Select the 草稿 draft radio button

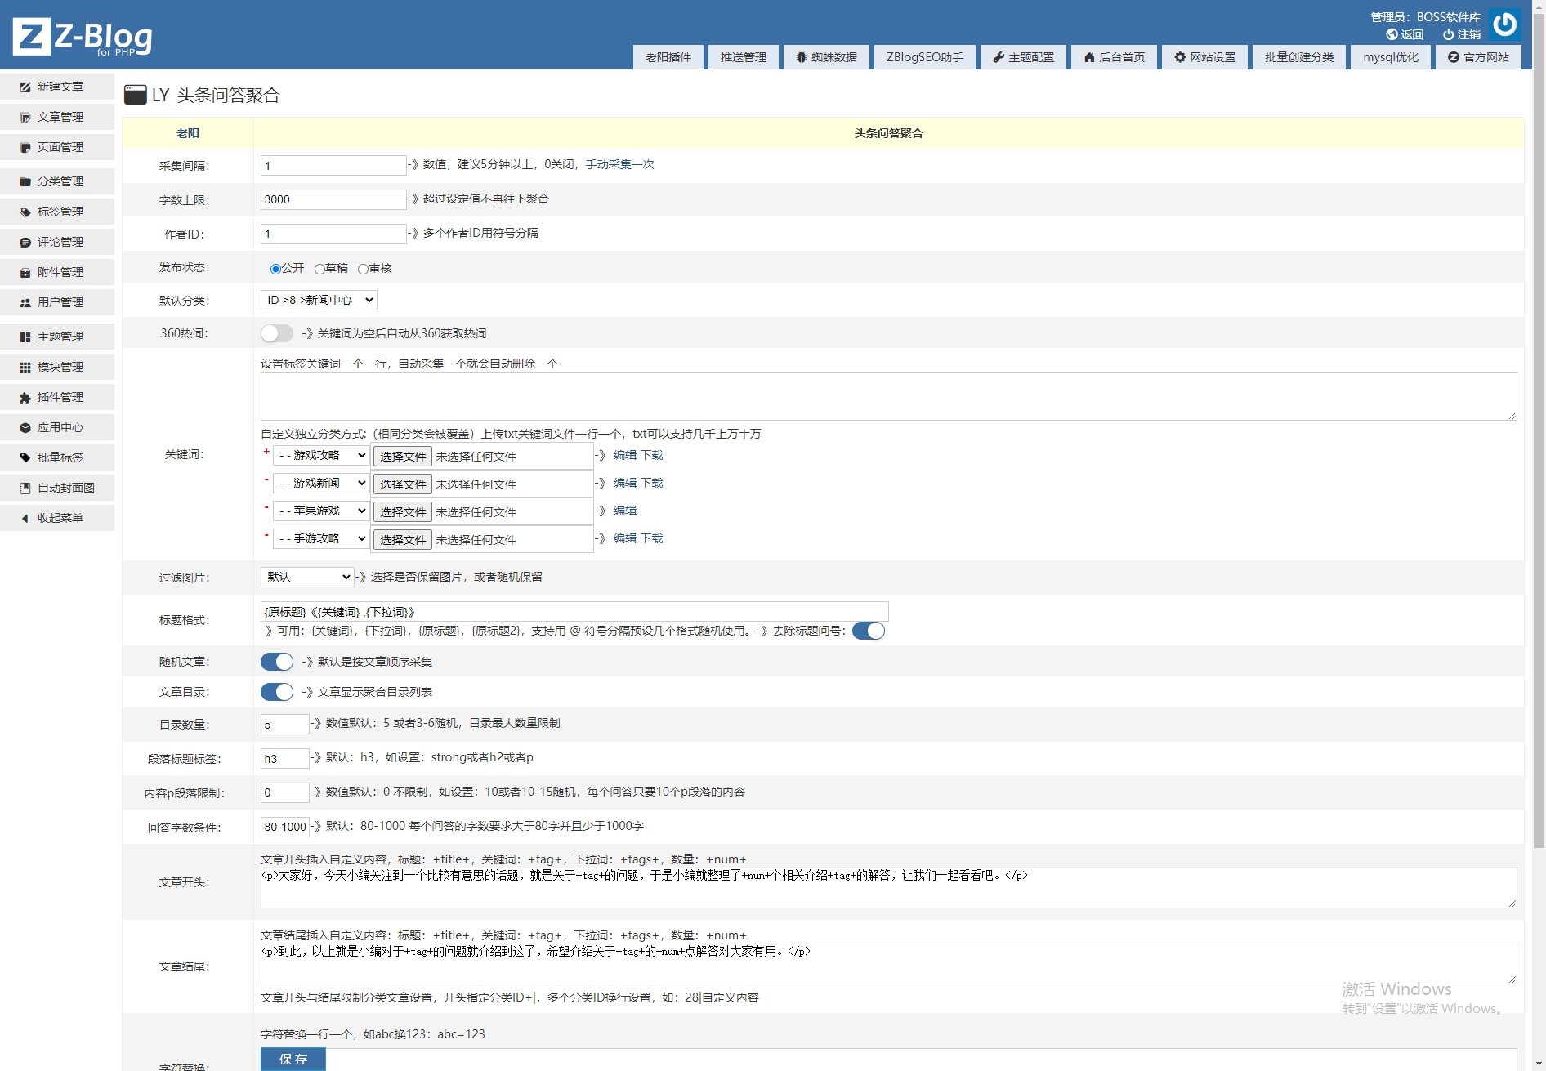click(319, 269)
